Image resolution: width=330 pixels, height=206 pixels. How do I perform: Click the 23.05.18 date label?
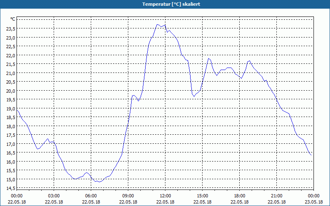pyautogui.click(x=313, y=202)
